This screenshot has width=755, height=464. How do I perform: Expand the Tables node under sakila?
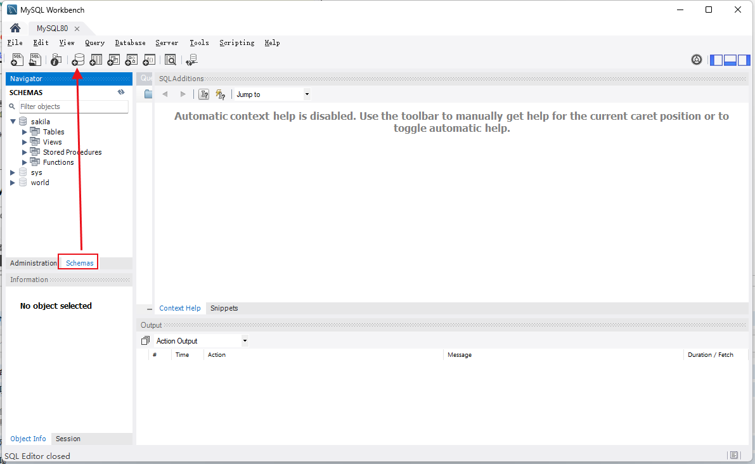(25, 132)
